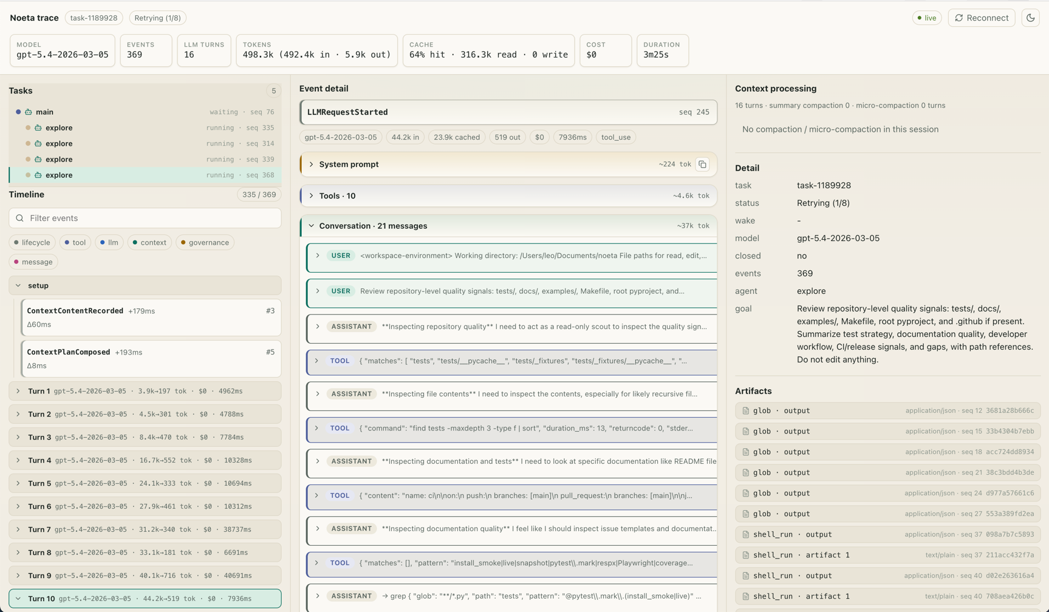Image resolution: width=1049 pixels, height=612 pixels.
Task: Toggle the context event filter
Action: point(149,242)
